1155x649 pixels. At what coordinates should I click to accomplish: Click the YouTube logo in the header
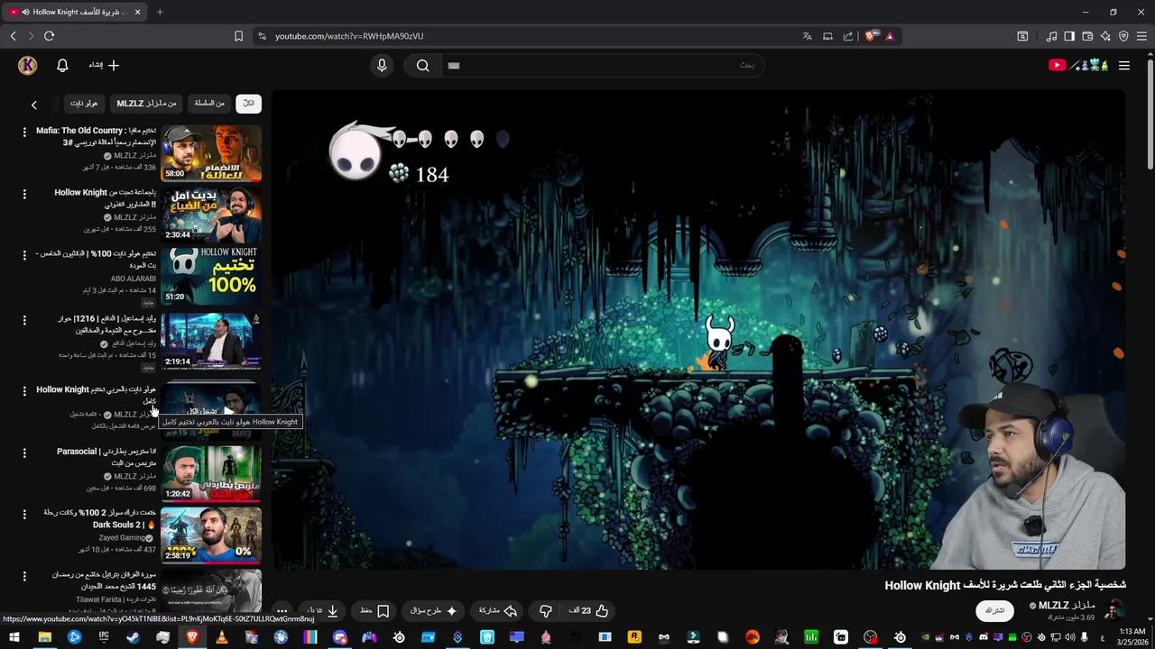coord(1078,65)
